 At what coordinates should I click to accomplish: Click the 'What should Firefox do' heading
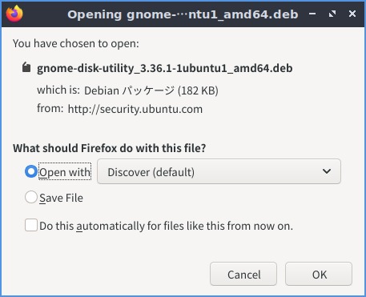click(110, 148)
